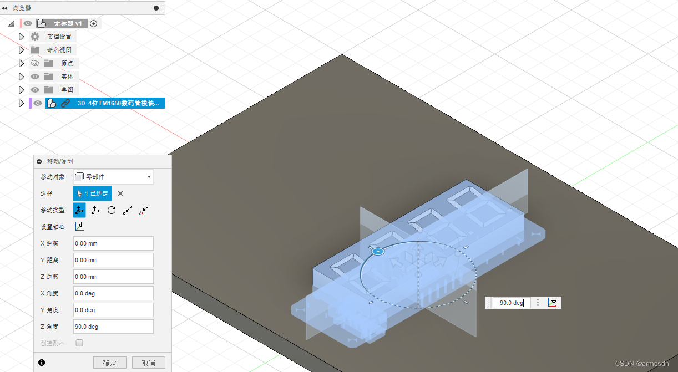Select Point to Position 移动类型 icon

coord(144,210)
